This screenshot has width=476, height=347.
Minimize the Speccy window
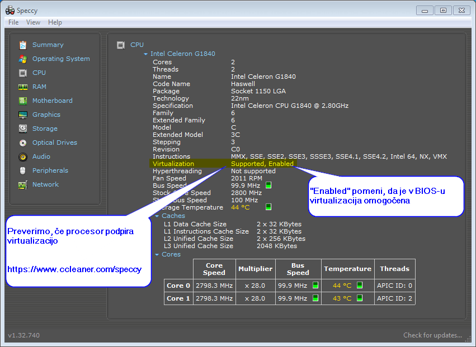[425, 11]
